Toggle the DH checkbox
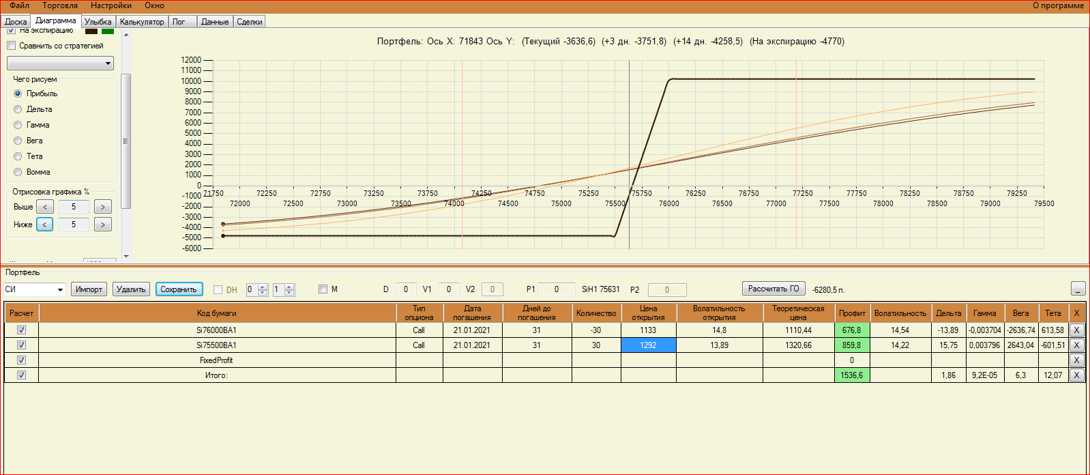This screenshot has width=1090, height=475. [218, 290]
